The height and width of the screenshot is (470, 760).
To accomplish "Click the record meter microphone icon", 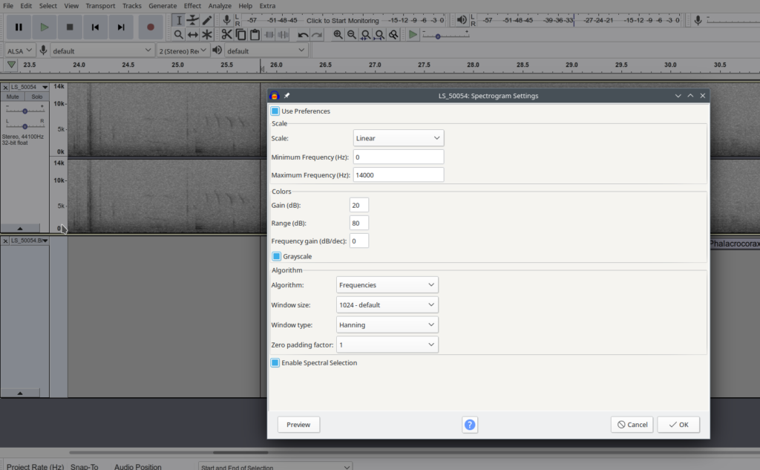I will pyautogui.click(x=226, y=20).
